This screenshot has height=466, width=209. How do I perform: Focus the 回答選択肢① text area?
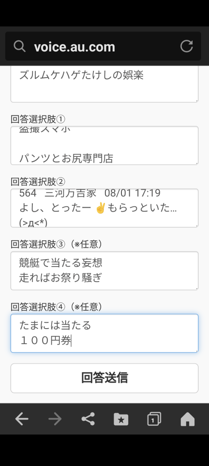pyautogui.click(x=104, y=145)
